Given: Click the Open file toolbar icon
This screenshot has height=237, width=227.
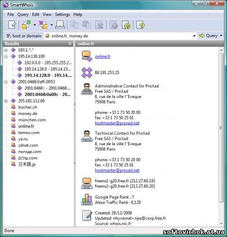Looking at the screenshot, I should (x=26, y=25).
